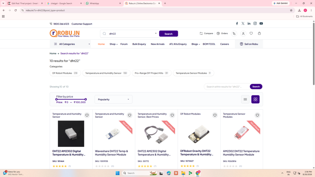The image size is (315, 177).
Task: Go to the Home menu item
Action: point(101,44)
